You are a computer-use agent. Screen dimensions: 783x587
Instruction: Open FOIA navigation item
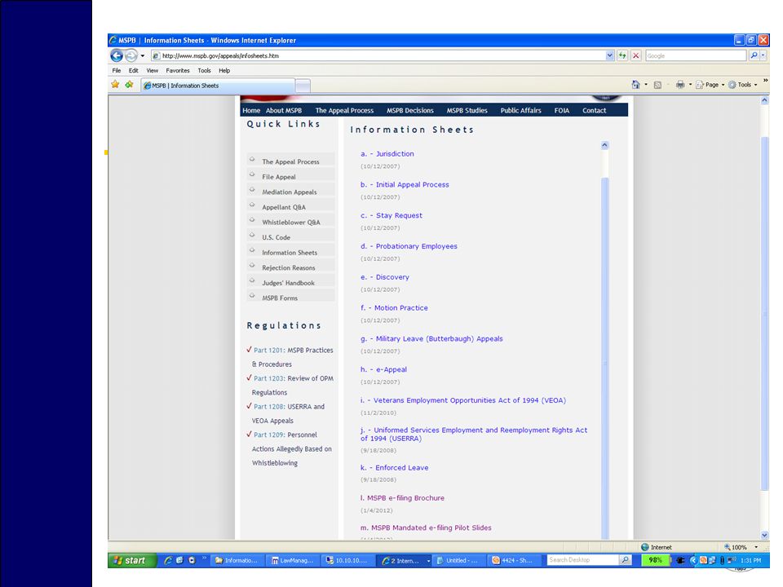[562, 111]
